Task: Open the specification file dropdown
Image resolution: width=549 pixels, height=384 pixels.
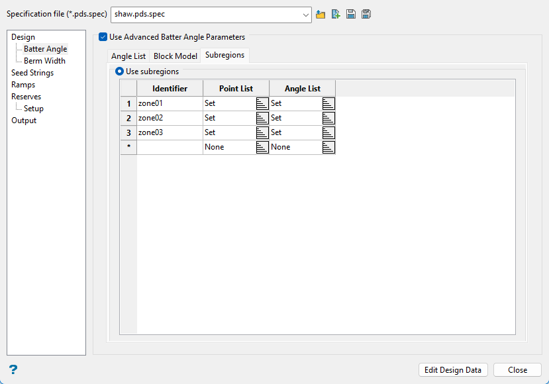Action: coord(305,15)
